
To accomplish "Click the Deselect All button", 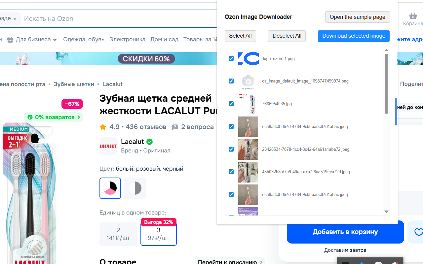I will pyautogui.click(x=287, y=36).
